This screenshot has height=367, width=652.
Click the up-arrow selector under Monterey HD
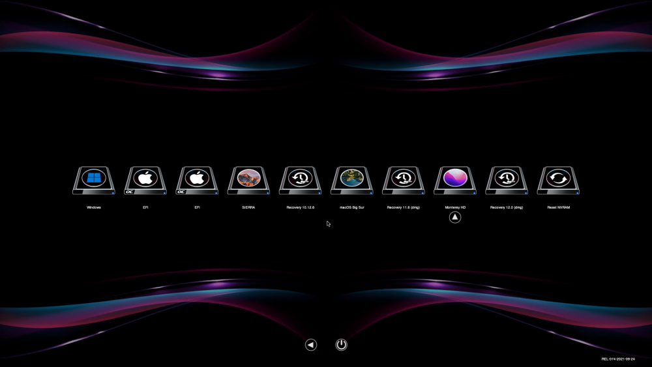coord(455,217)
